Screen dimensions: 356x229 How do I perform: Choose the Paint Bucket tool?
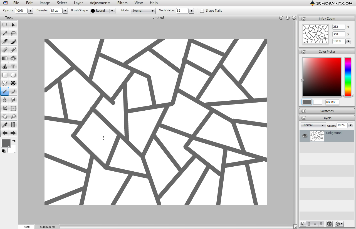[13, 58]
